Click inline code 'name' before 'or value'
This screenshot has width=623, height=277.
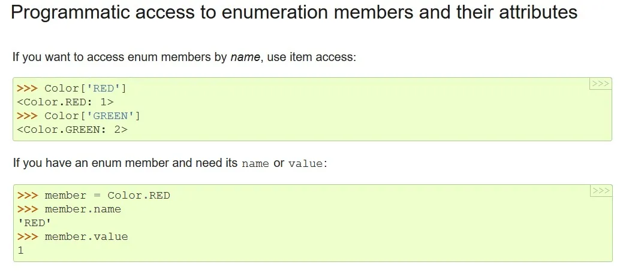click(255, 164)
